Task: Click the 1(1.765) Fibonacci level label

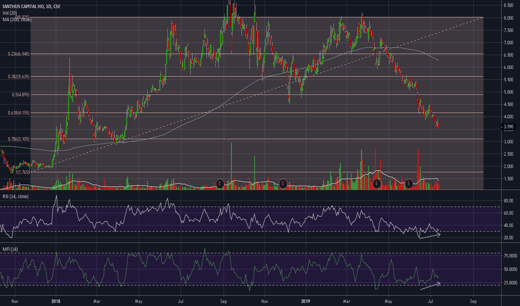Action: tap(22, 172)
